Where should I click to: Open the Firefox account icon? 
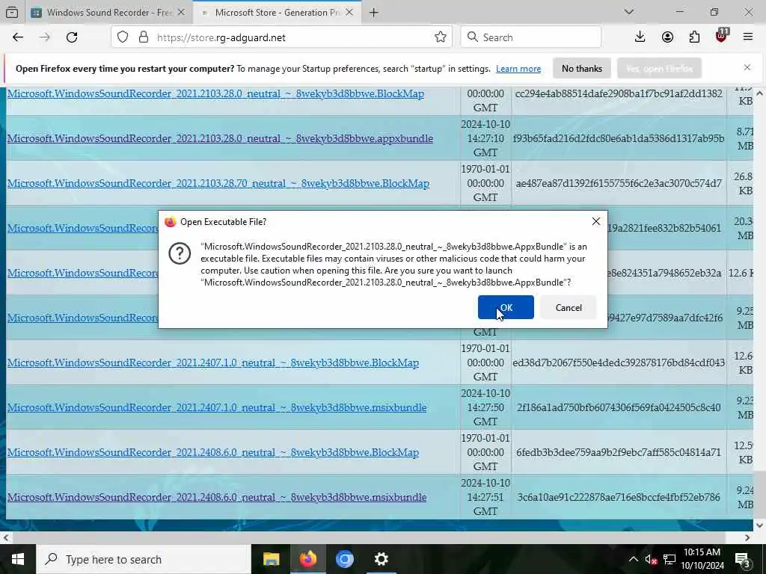[x=667, y=37]
